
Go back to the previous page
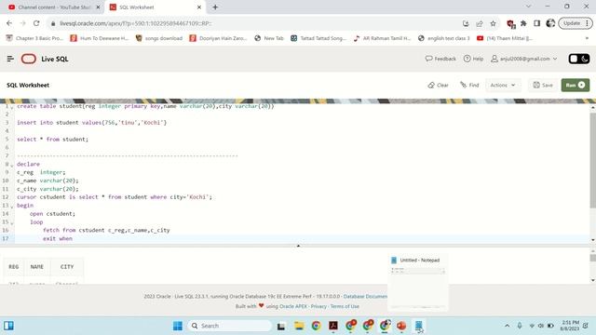pyautogui.click(x=9, y=23)
